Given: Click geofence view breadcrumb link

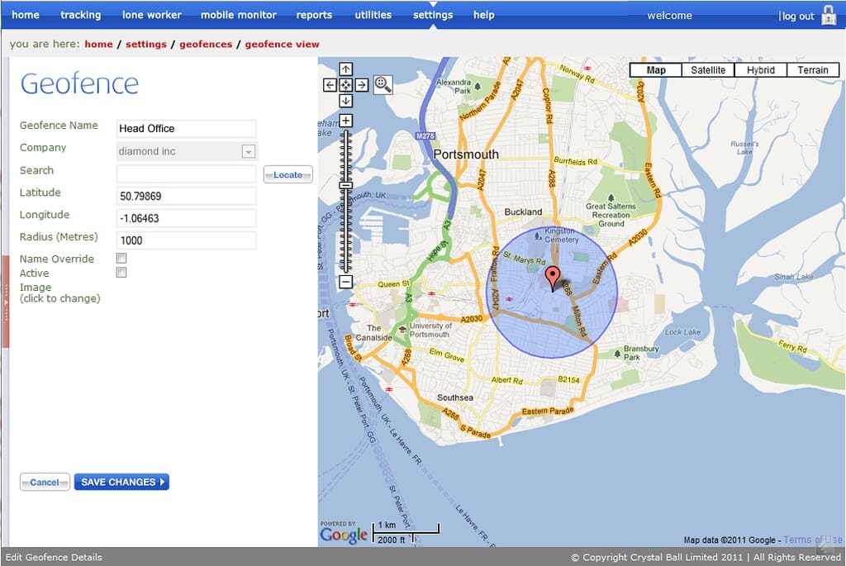Looking at the screenshot, I should (x=283, y=45).
